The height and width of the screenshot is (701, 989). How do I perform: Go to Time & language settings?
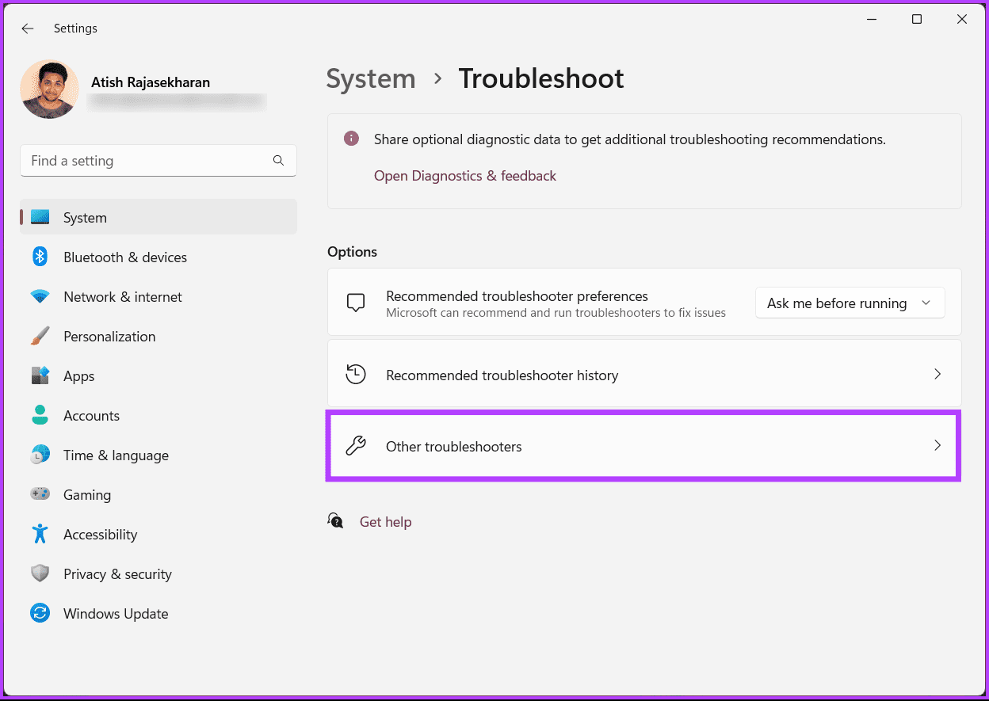coord(116,455)
